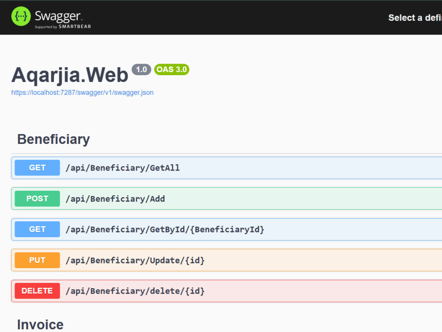Click the Aqarjia.Web API title

pyautogui.click(x=70, y=75)
